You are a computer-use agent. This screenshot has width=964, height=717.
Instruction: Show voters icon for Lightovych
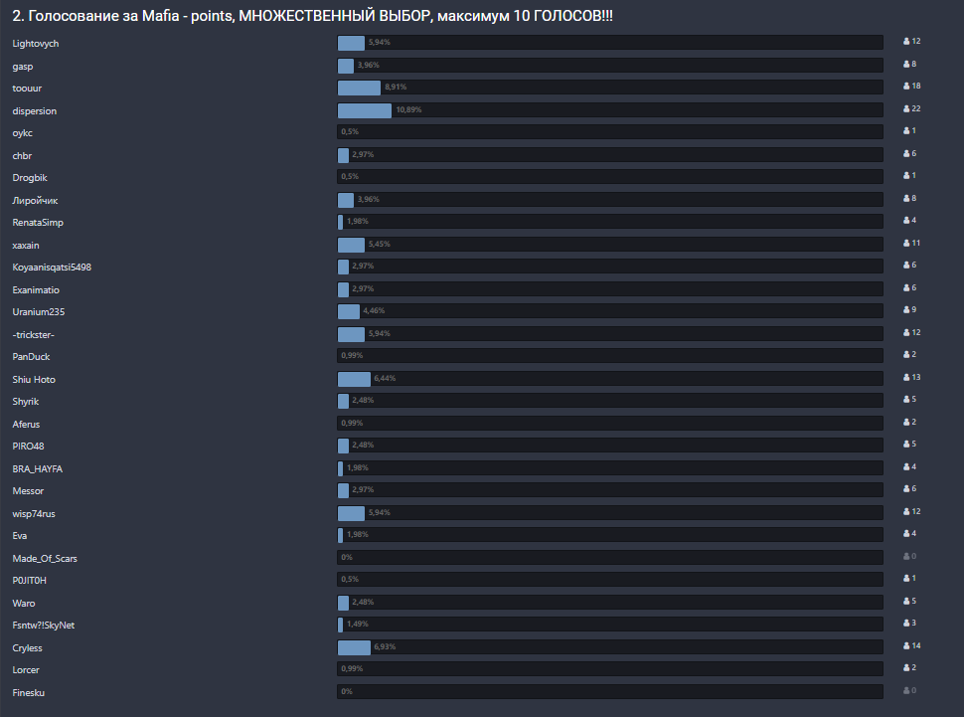tap(906, 42)
